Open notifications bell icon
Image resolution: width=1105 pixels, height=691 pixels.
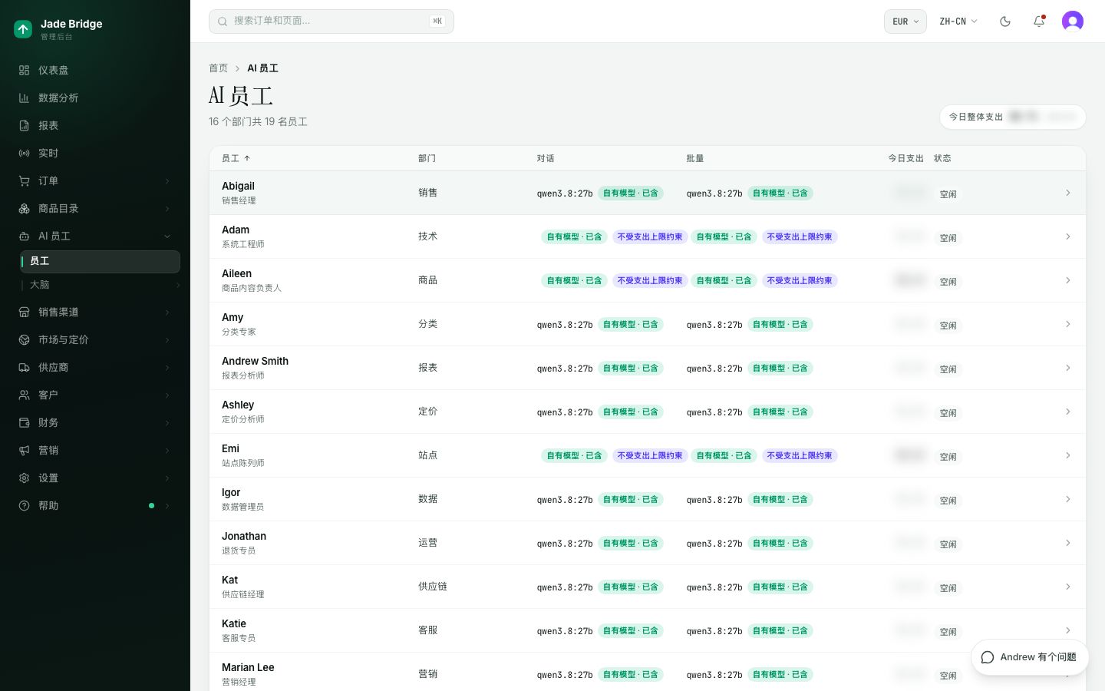tap(1039, 21)
